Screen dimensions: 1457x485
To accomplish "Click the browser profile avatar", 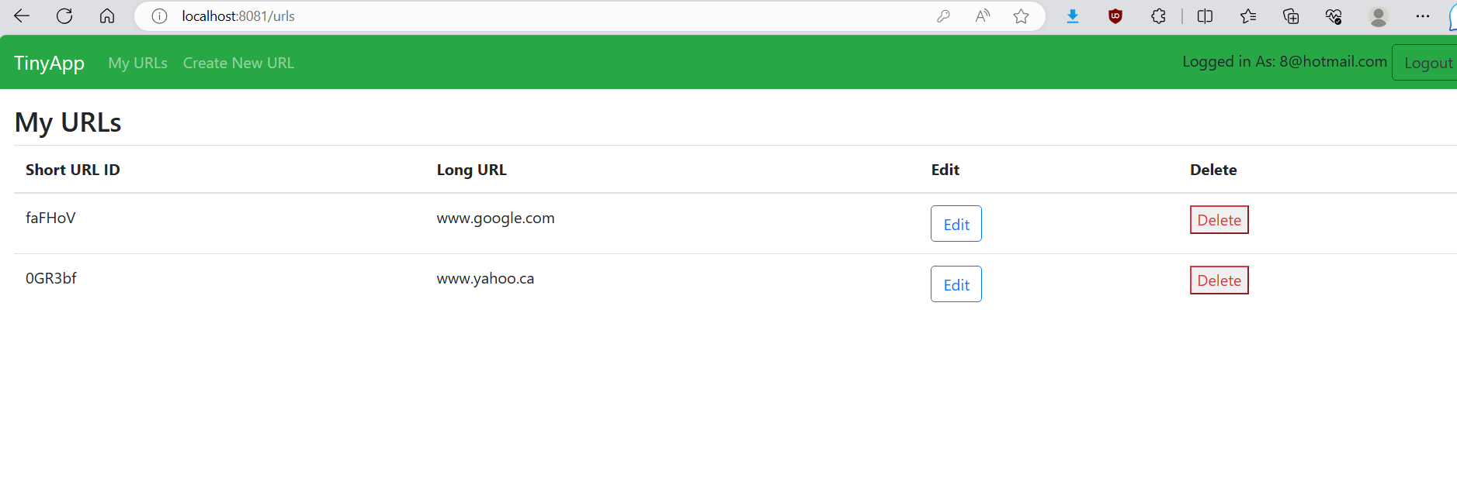I will (x=1379, y=15).
